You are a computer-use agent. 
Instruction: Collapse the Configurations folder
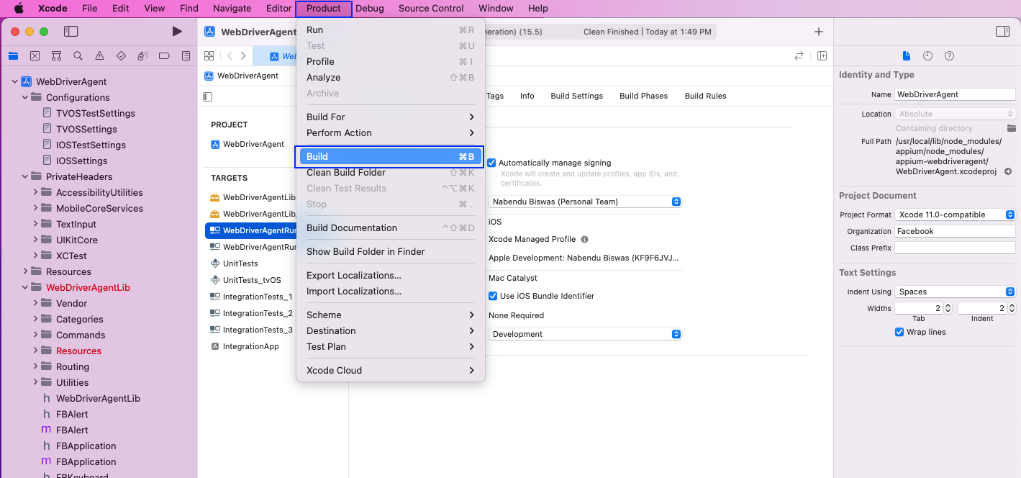tap(25, 97)
